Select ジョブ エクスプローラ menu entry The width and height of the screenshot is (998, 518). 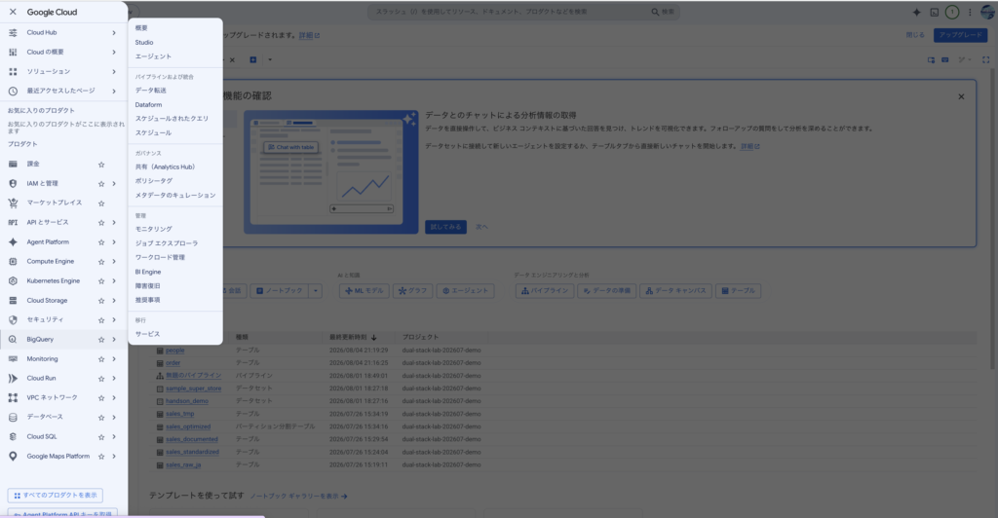[x=166, y=243]
